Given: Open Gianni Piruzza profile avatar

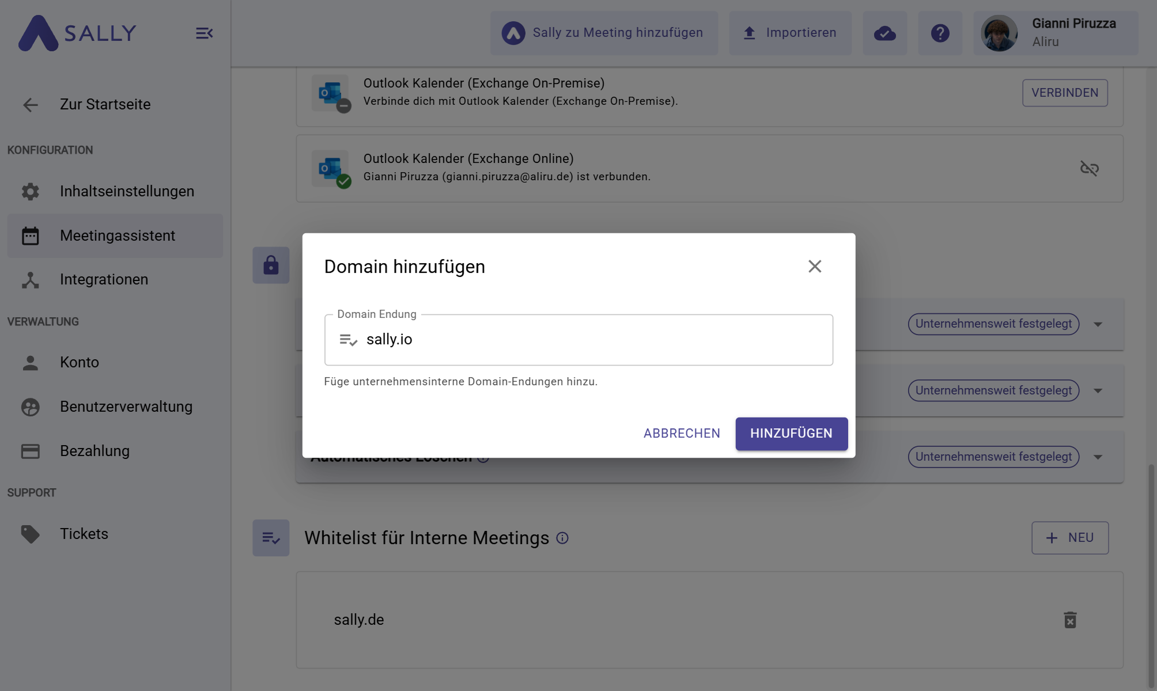Looking at the screenshot, I should click(x=999, y=33).
